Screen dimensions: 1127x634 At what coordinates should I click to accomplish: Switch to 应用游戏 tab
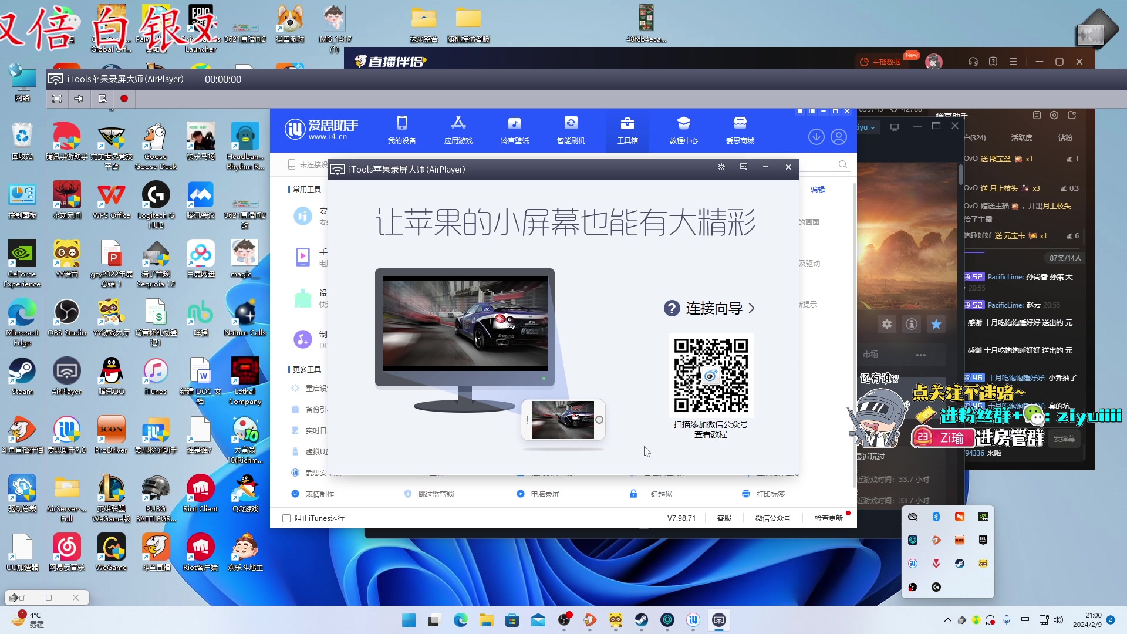point(458,130)
